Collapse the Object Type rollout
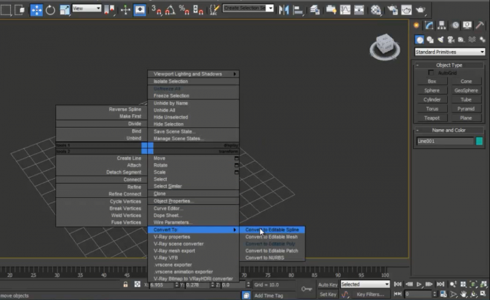This screenshot has height=300, width=490. point(448,65)
